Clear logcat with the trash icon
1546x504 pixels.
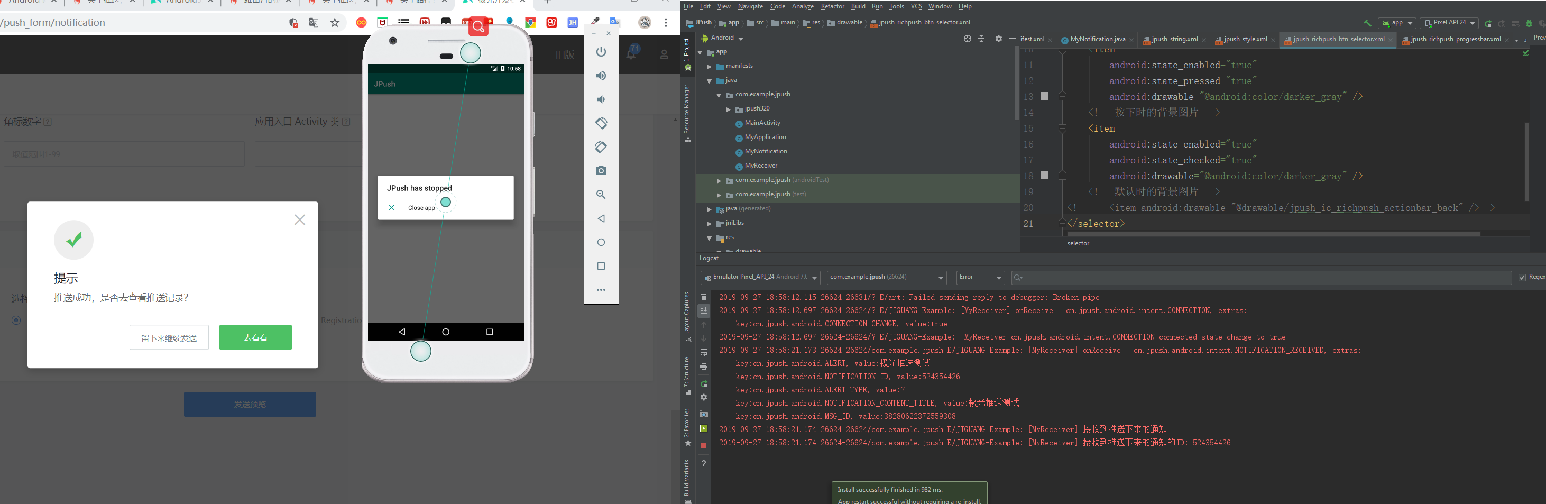pos(703,297)
